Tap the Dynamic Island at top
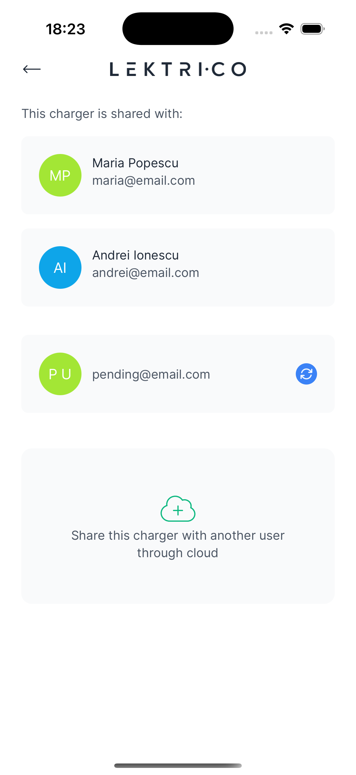 pos(178,29)
